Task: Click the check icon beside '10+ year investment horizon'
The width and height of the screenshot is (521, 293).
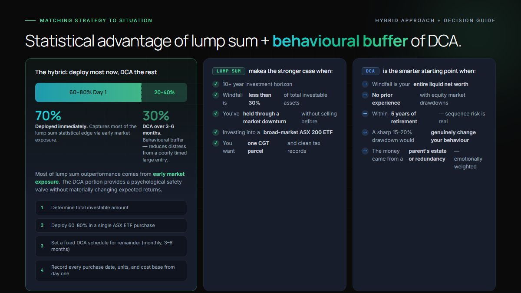Action: coord(216,84)
